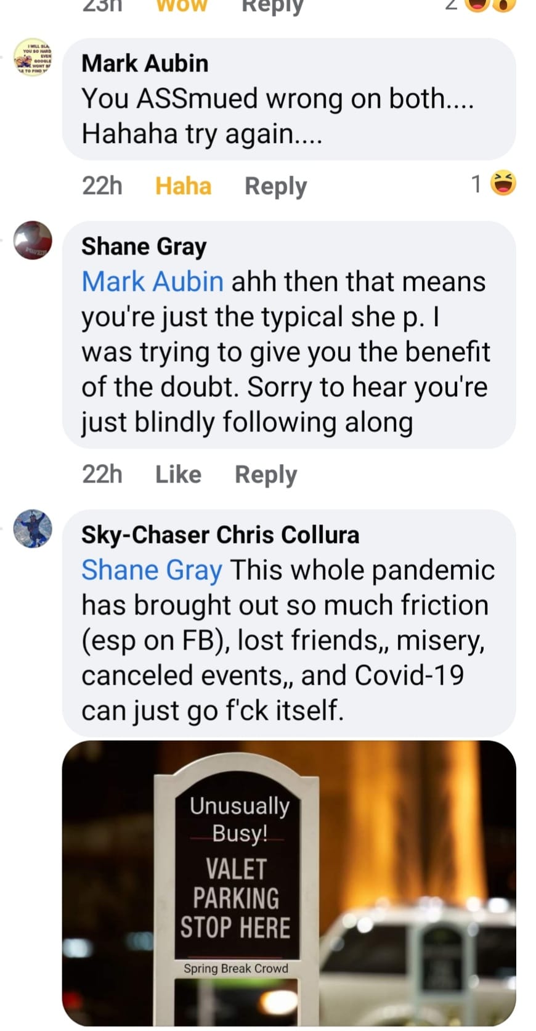Reply to Shane Gray's comment
Screen dimensions: 536x1031
[x=266, y=474]
